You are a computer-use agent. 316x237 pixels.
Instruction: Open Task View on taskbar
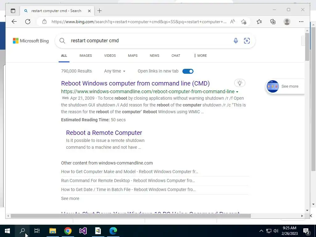(37, 231)
